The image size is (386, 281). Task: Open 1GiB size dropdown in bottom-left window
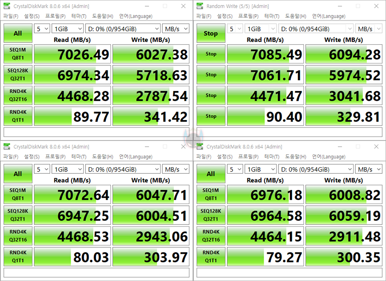tap(68, 169)
